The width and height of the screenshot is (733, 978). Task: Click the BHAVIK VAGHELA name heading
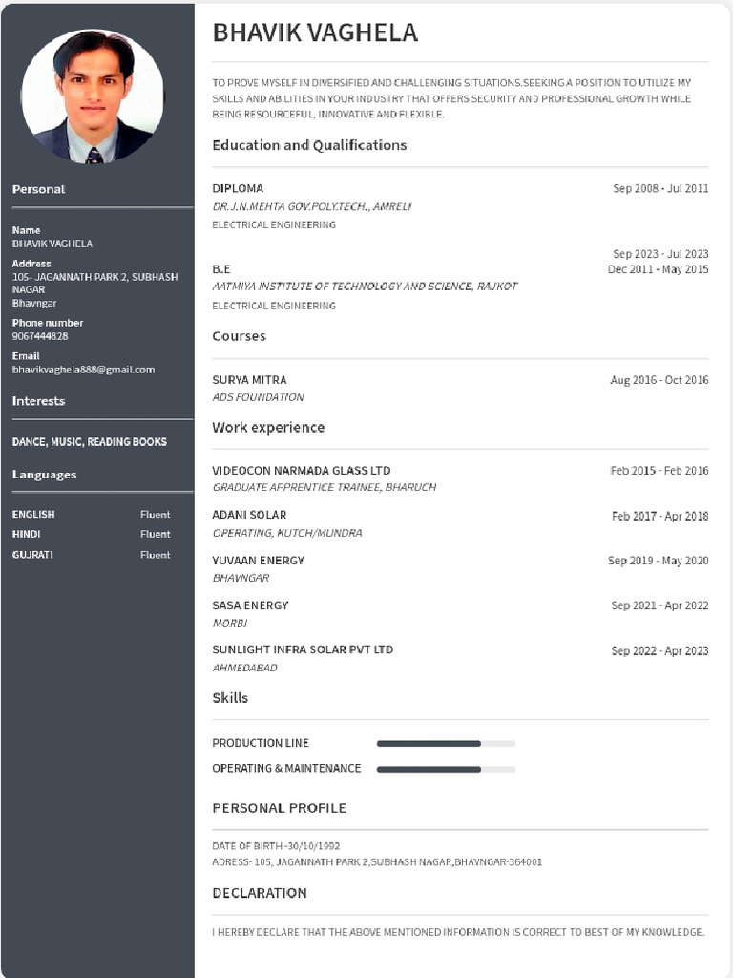pyautogui.click(x=315, y=32)
